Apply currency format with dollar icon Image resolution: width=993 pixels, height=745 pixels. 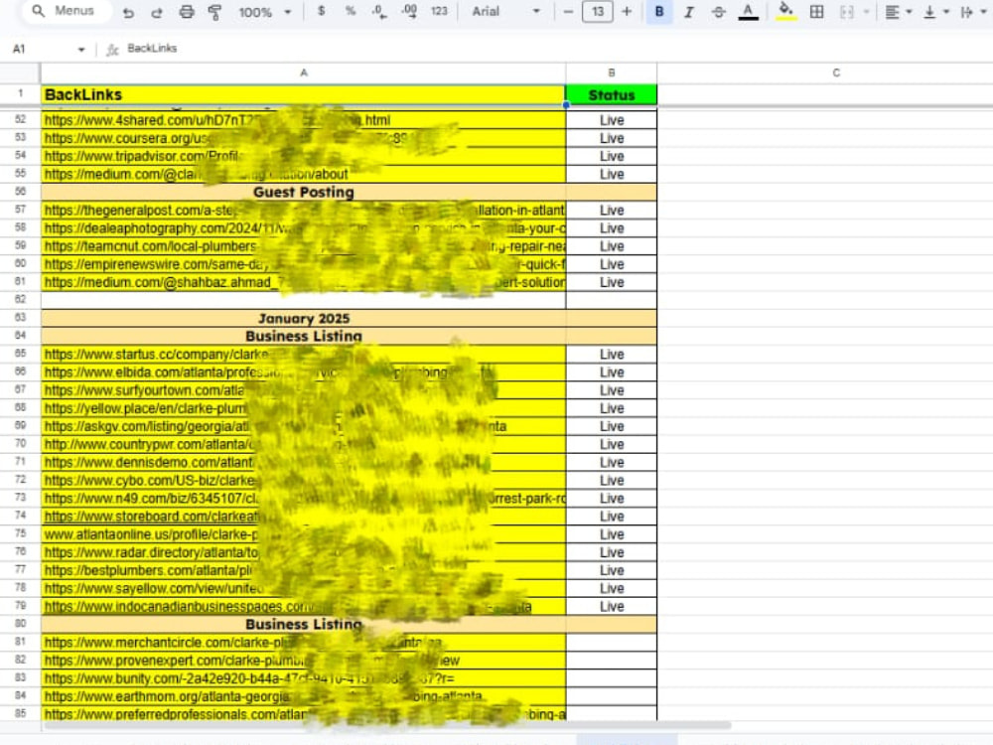tap(321, 11)
